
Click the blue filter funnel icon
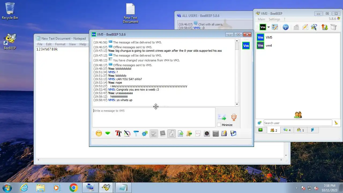(136, 133)
